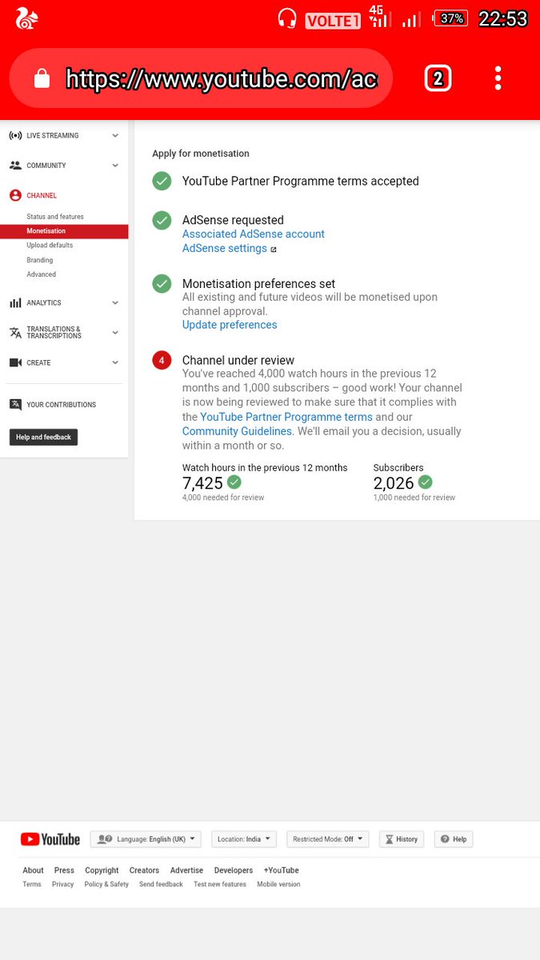540x960 pixels.
Task: Click the Create camera icon
Action: click(15, 362)
